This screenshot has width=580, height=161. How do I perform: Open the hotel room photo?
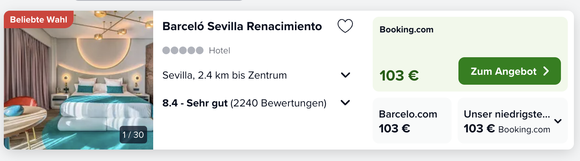79,80
